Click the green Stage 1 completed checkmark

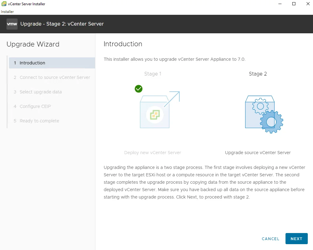(x=139, y=89)
